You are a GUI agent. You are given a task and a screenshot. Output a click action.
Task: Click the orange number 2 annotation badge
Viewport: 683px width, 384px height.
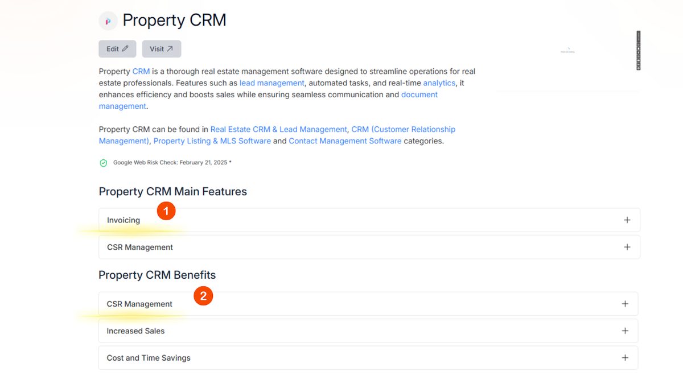[203, 296]
